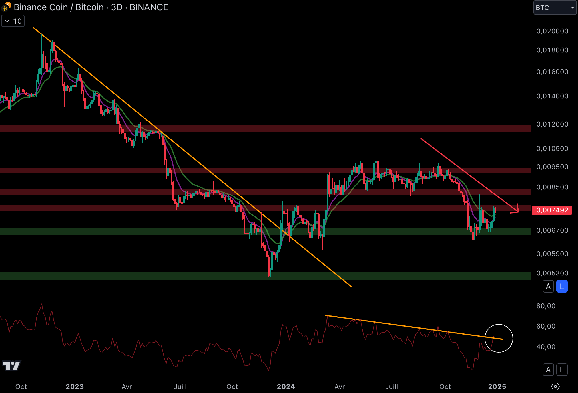
Task: Click the 0,020000 price scale label
Action: pos(552,31)
